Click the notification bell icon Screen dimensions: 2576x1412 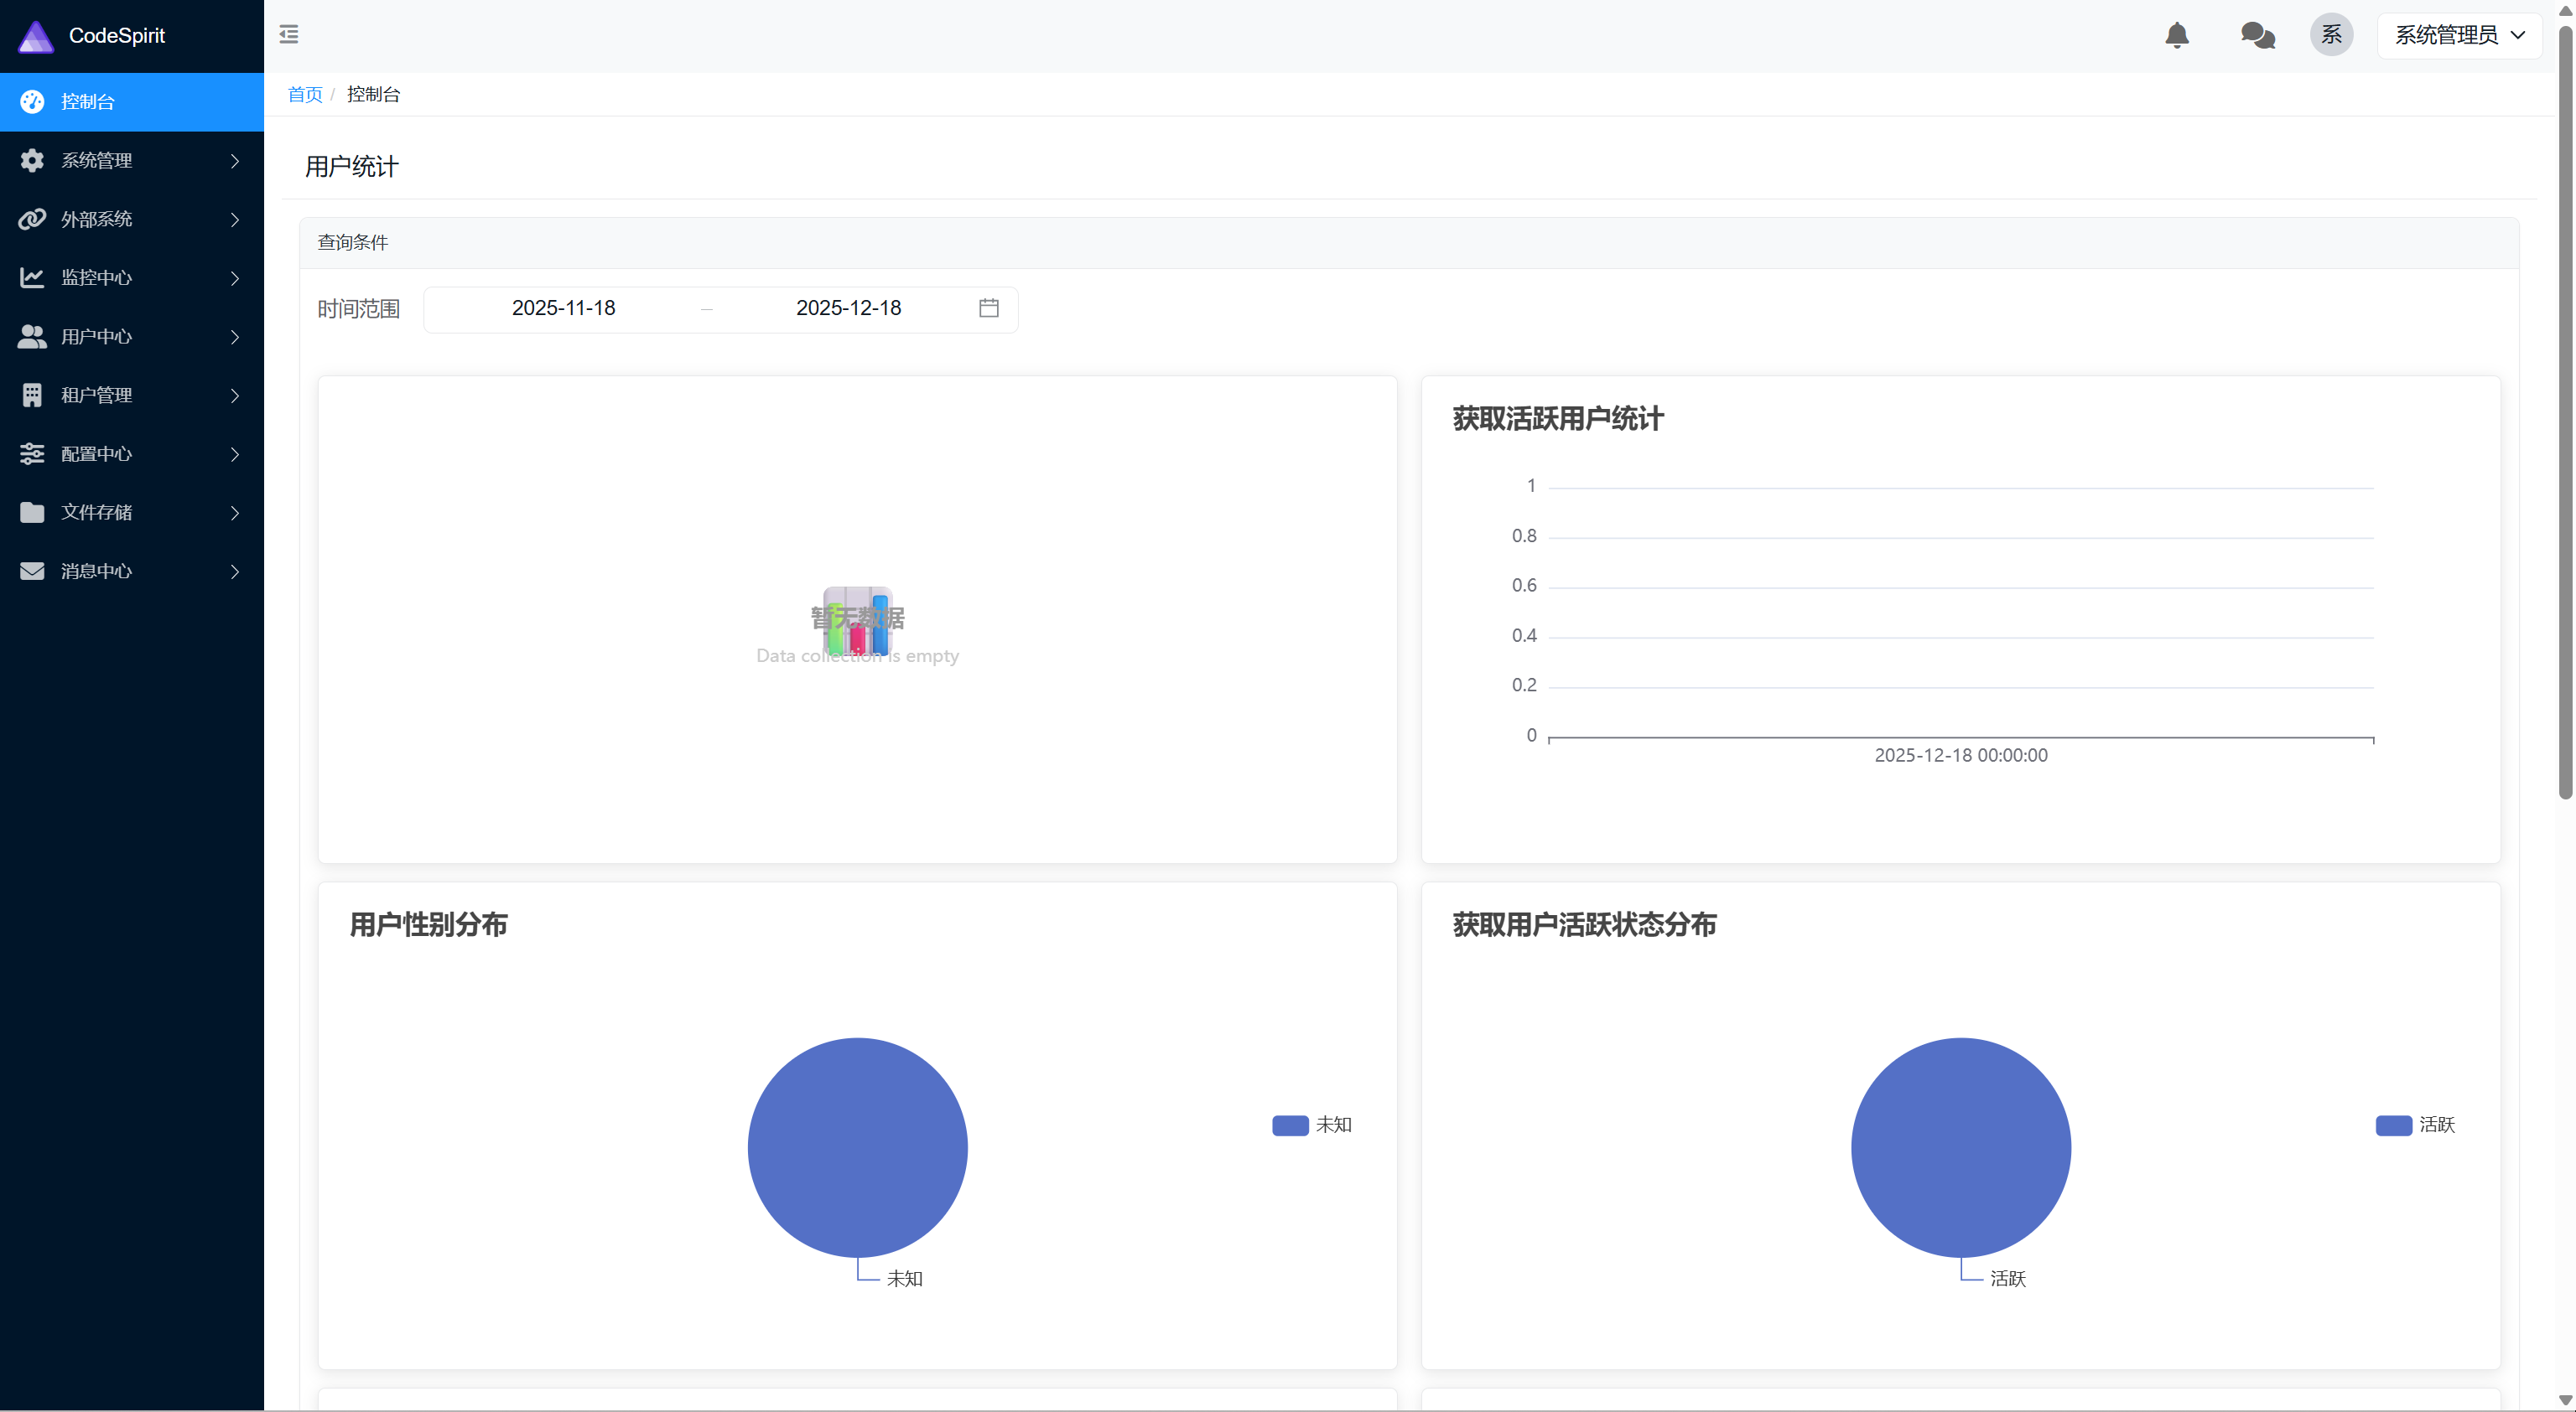(x=2176, y=35)
